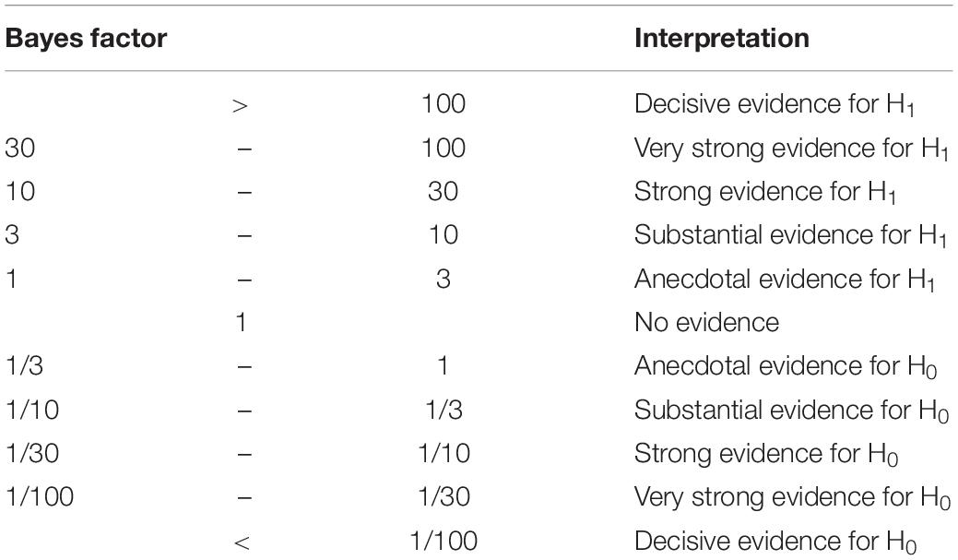Click the lower bound value 1/10
This screenshot has width=958, height=560.
point(32,410)
